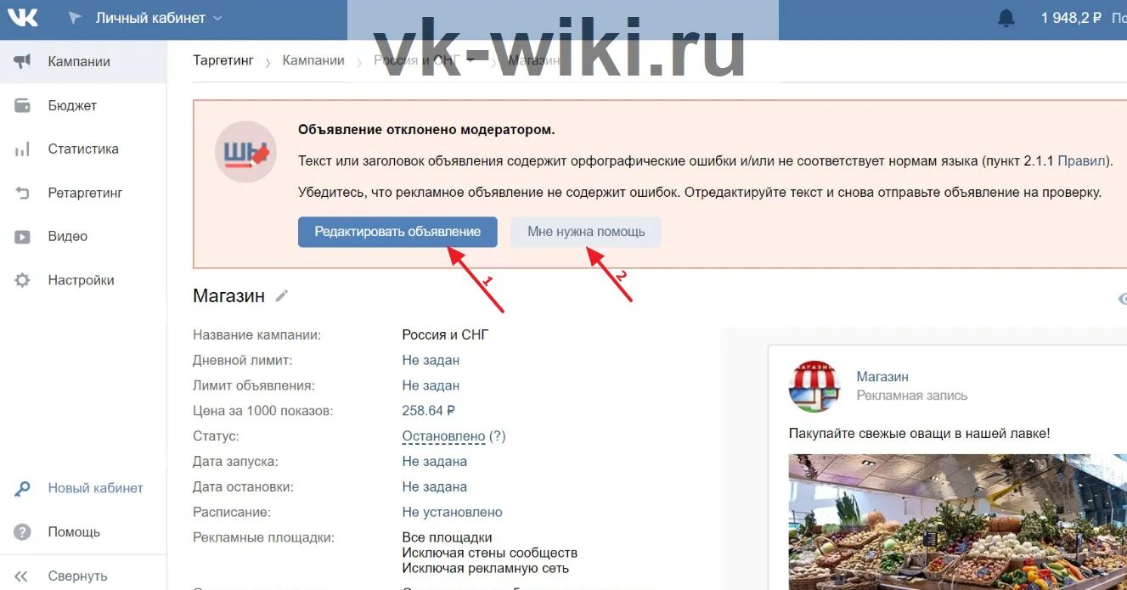Screen dimensions: 1127x590
Task: Click the Настройки gear icon
Action: (x=23, y=280)
